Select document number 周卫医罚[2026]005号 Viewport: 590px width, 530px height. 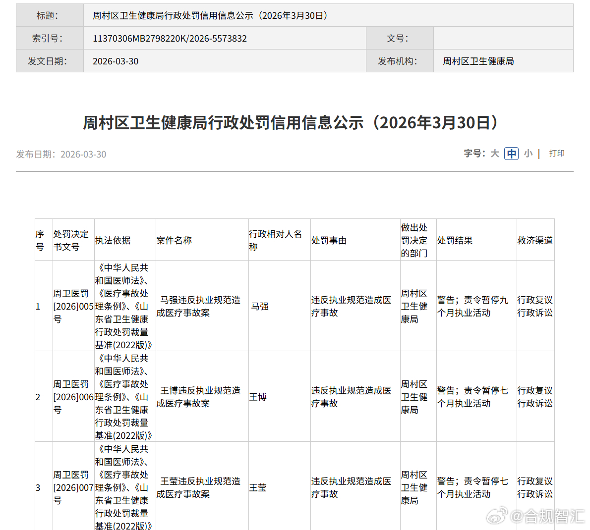click(x=73, y=306)
